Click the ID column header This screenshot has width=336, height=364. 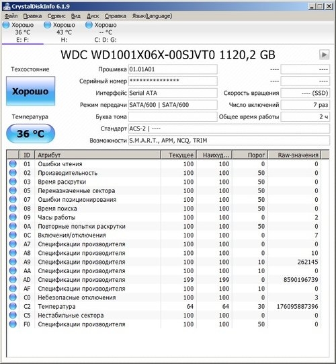(27, 155)
